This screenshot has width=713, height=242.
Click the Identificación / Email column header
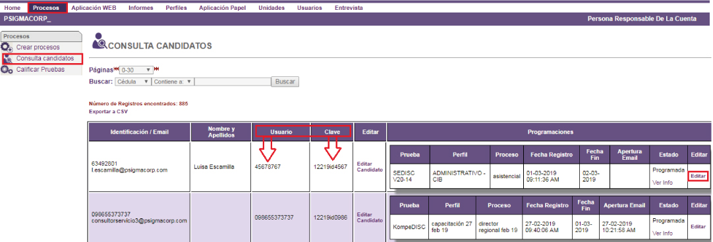click(139, 132)
